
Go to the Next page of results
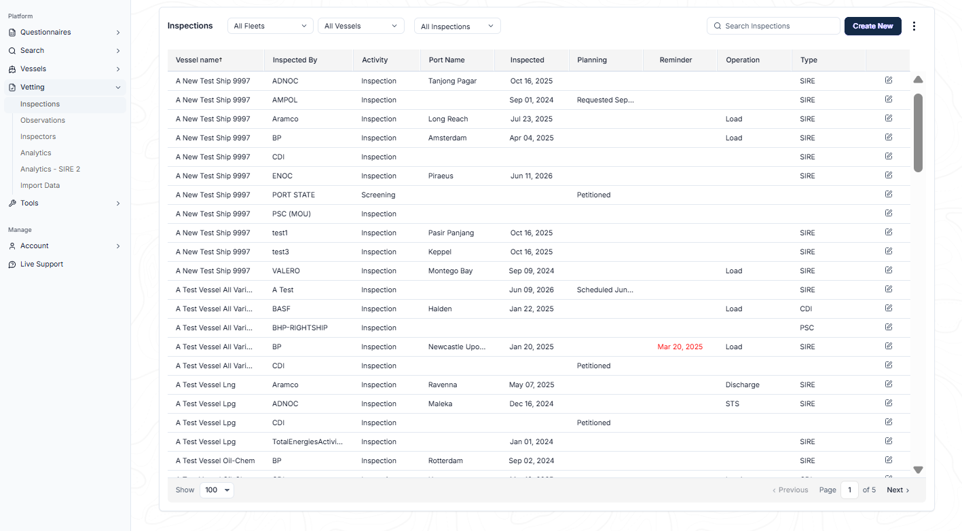(898, 490)
